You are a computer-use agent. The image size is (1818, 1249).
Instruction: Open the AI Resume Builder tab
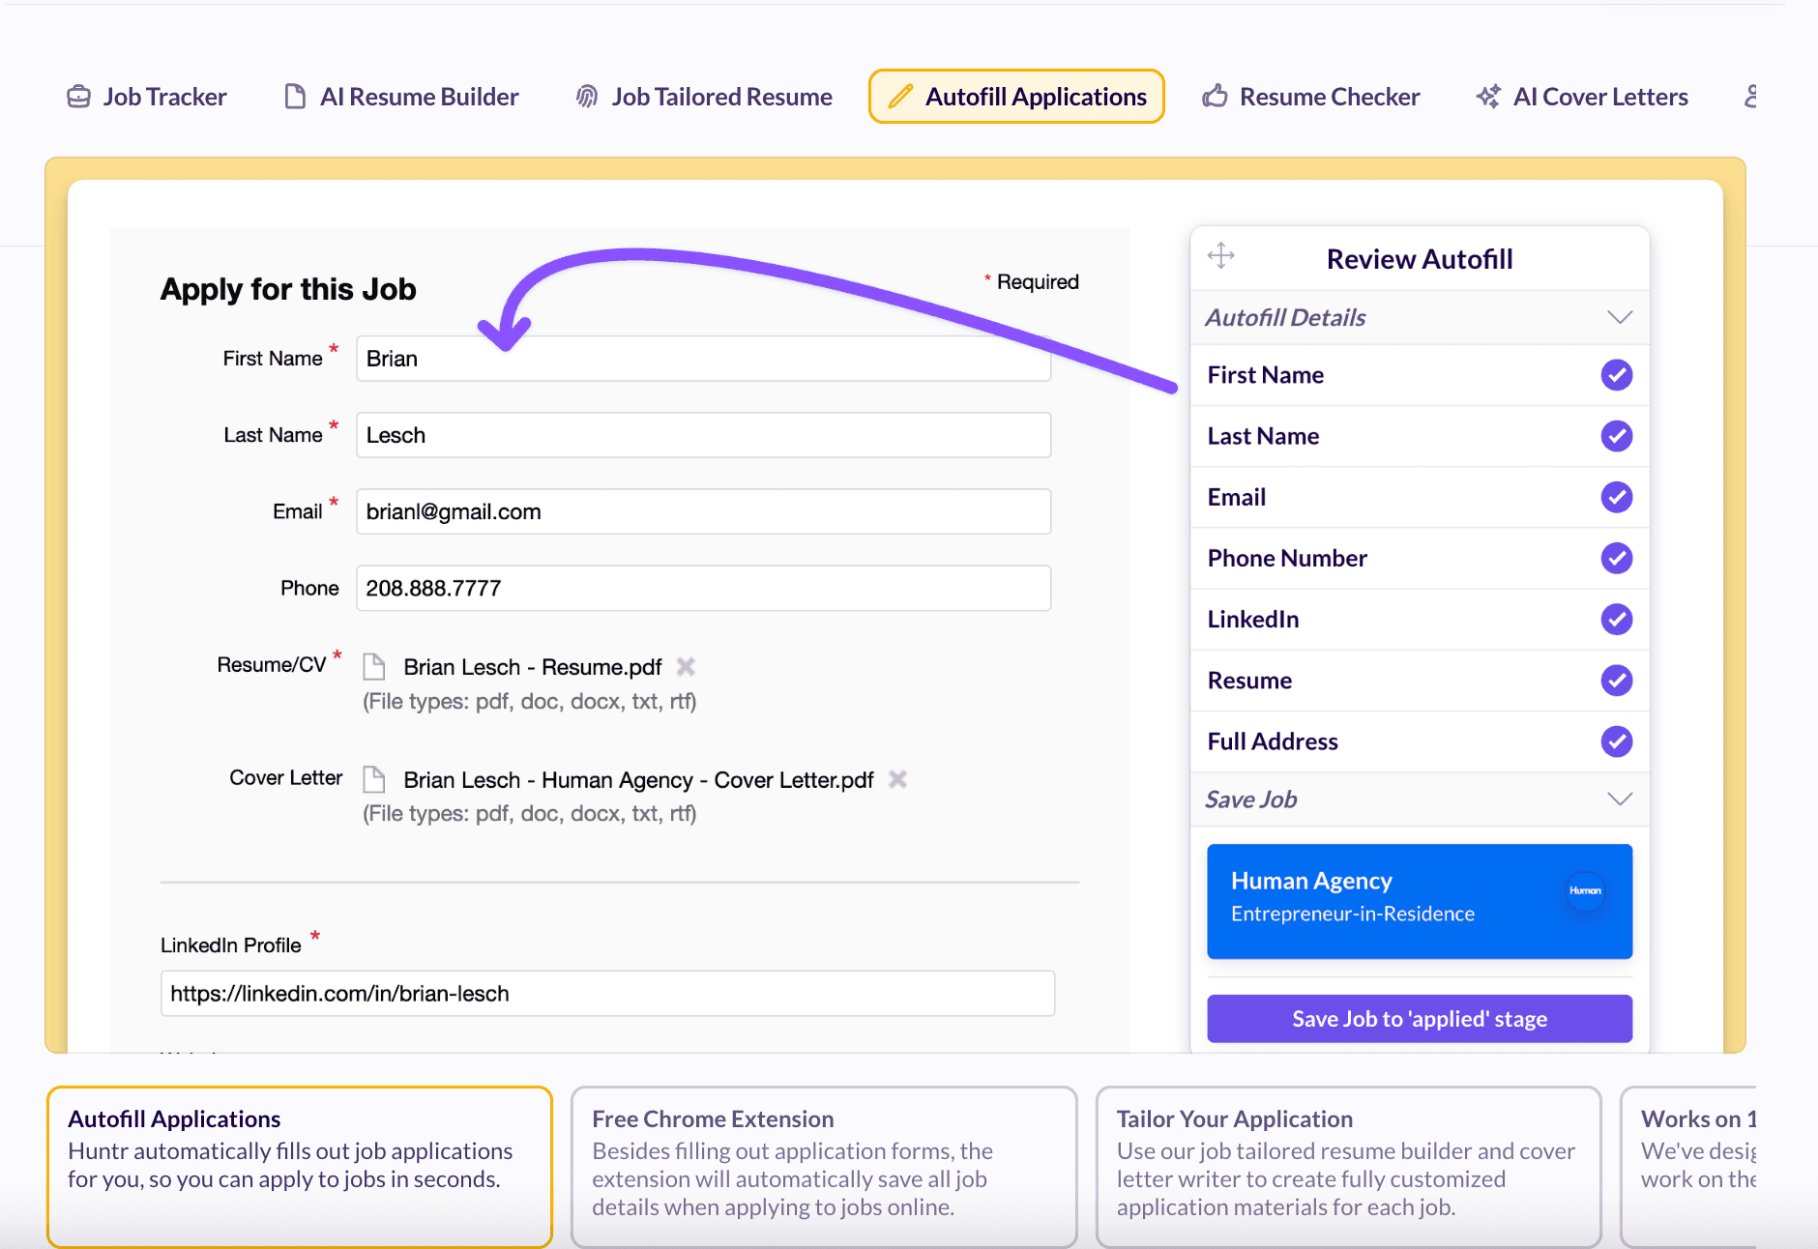(x=401, y=97)
